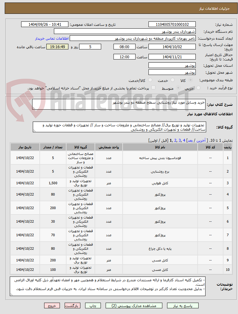The height and width of the screenshot is (314, 238).
Task: Toggle the Islamic treasury payment checkbox
Action: point(154,88)
